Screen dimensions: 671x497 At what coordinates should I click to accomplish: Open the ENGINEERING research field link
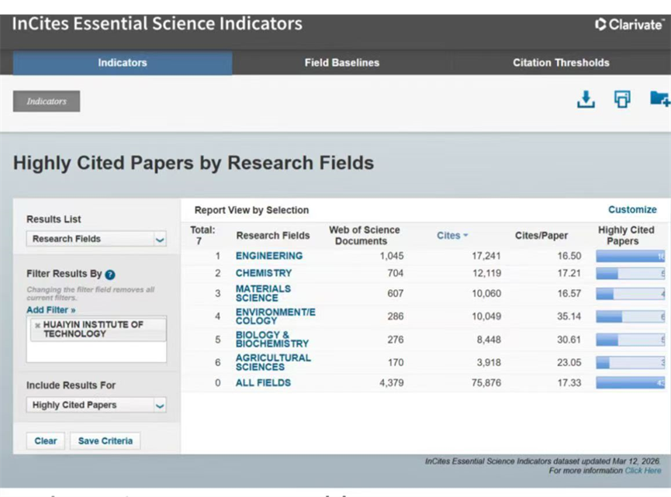point(269,256)
